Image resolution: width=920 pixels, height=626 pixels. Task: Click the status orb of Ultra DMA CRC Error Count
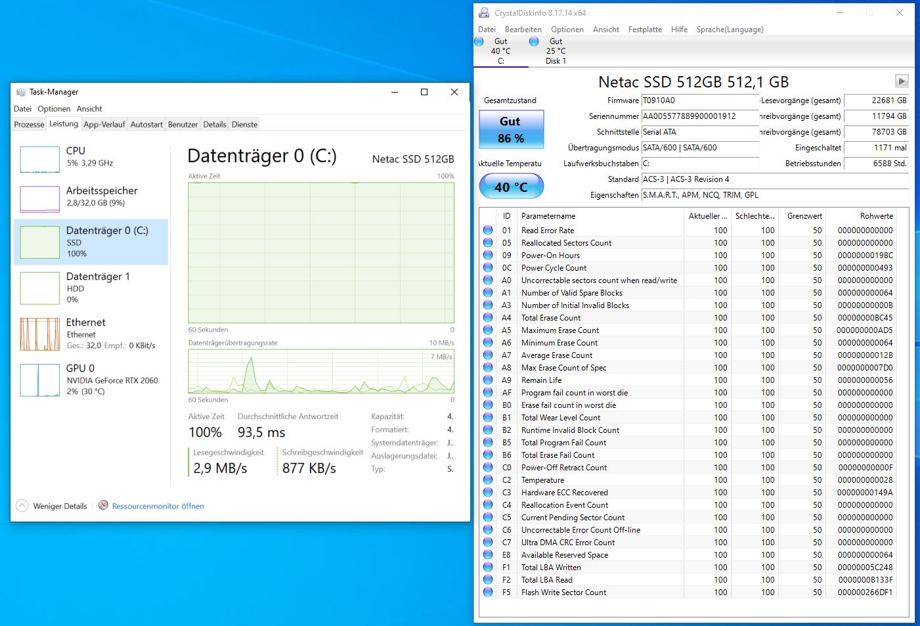(x=488, y=542)
